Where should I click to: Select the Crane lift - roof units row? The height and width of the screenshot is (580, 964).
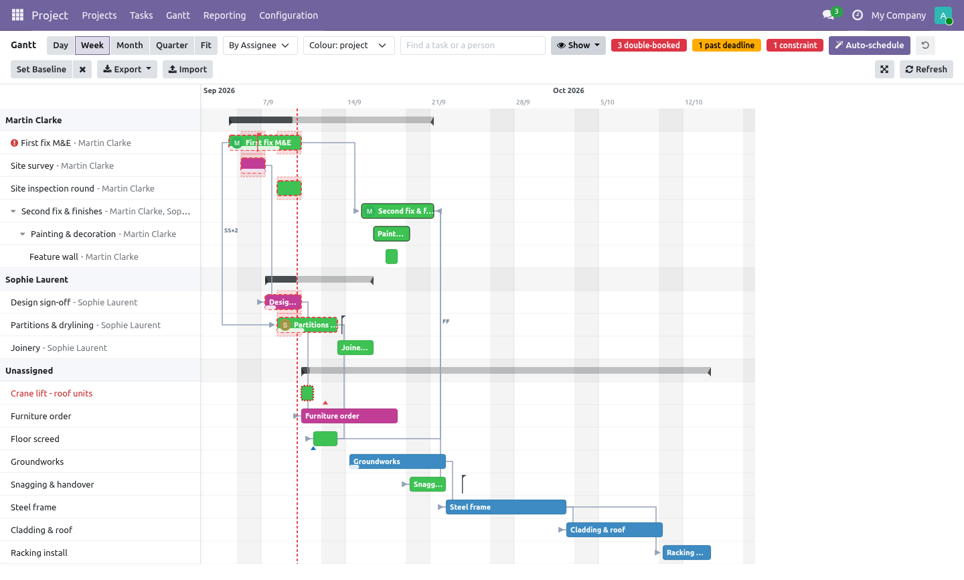tap(100, 393)
